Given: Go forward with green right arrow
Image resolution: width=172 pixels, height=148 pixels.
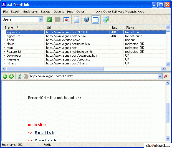Looking at the screenshot, I should pyautogui.click(x=11, y=76).
